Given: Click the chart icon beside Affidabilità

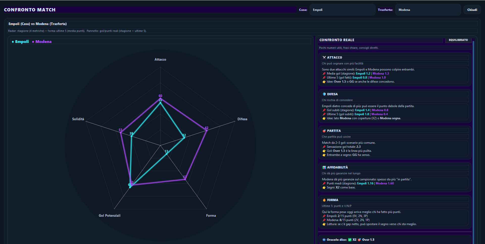Looking at the screenshot, I should pos(324,167).
